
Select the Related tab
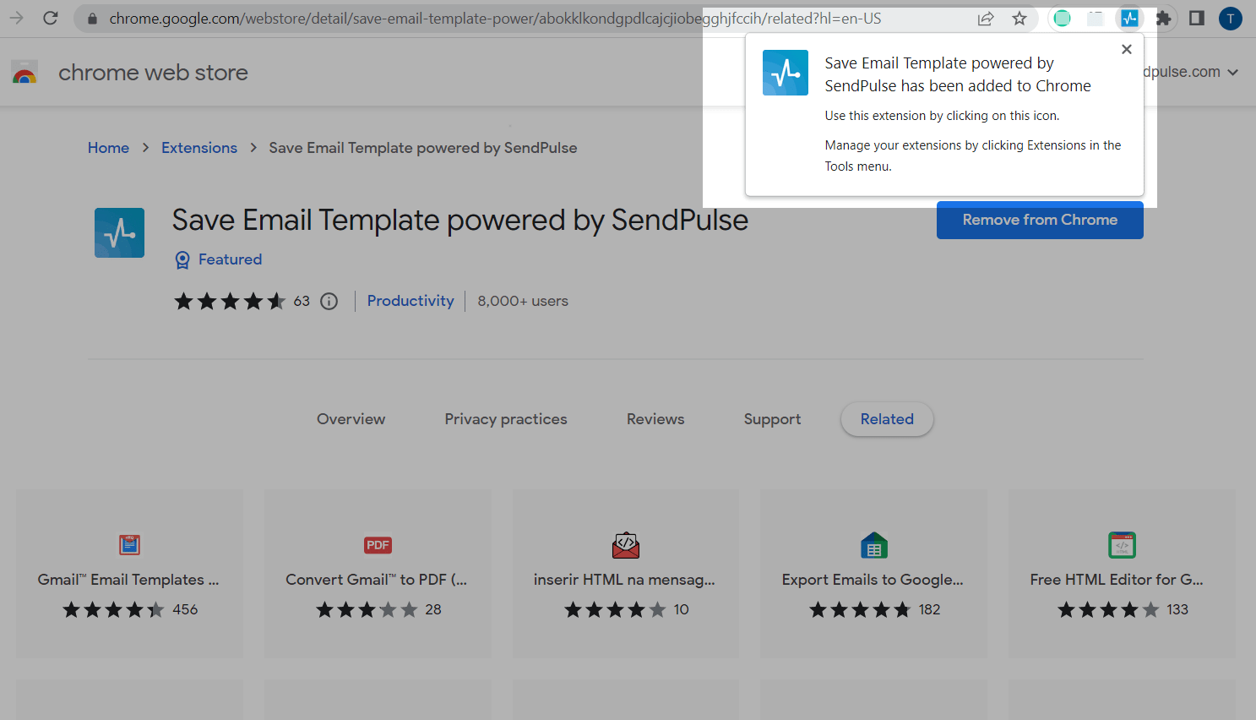click(x=887, y=419)
